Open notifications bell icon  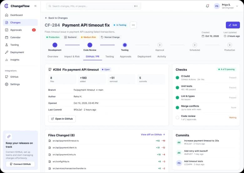(x=207, y=6)
